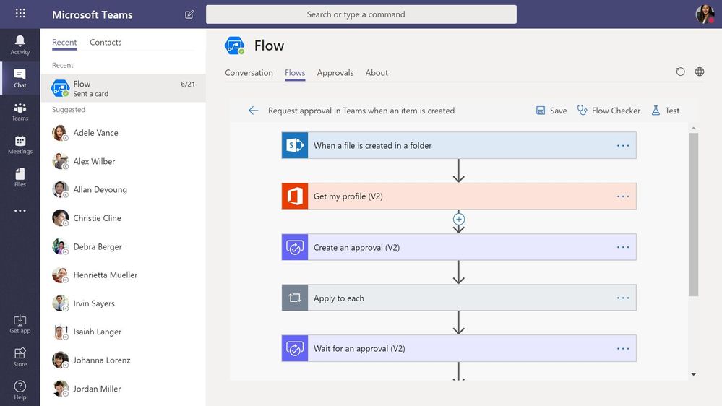Save the flow

(551, 111)
